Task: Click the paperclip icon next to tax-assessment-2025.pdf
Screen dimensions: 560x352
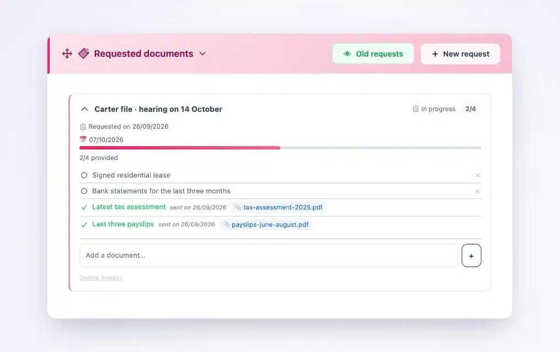Action: tap(238, 207)
